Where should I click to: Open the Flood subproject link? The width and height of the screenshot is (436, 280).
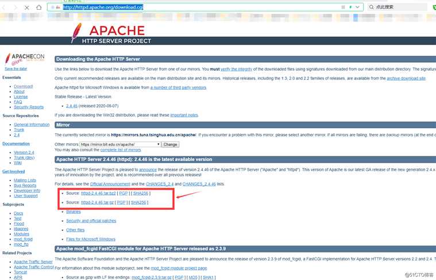19,224
